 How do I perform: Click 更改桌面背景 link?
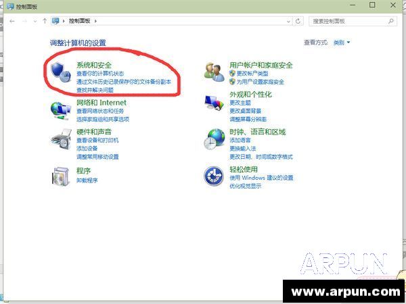[245, 111]
